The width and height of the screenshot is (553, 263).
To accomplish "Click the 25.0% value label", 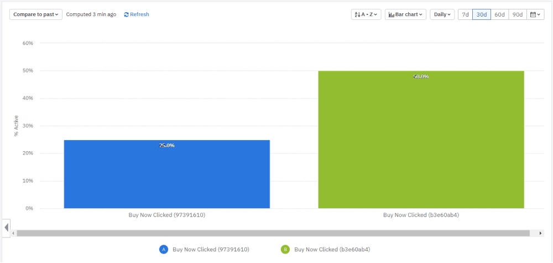I will pos(167,146).
